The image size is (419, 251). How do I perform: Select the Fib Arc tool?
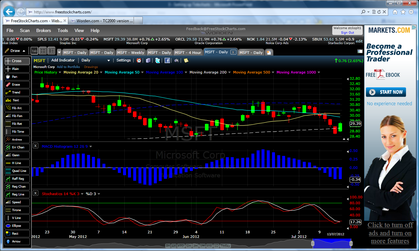point(17,108)
